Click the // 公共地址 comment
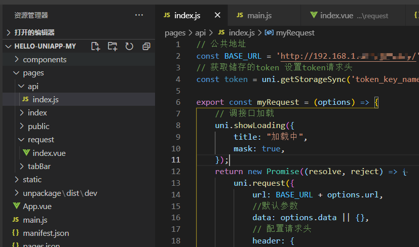This screenshot has height=247, width=419. [x=221, y=44]
